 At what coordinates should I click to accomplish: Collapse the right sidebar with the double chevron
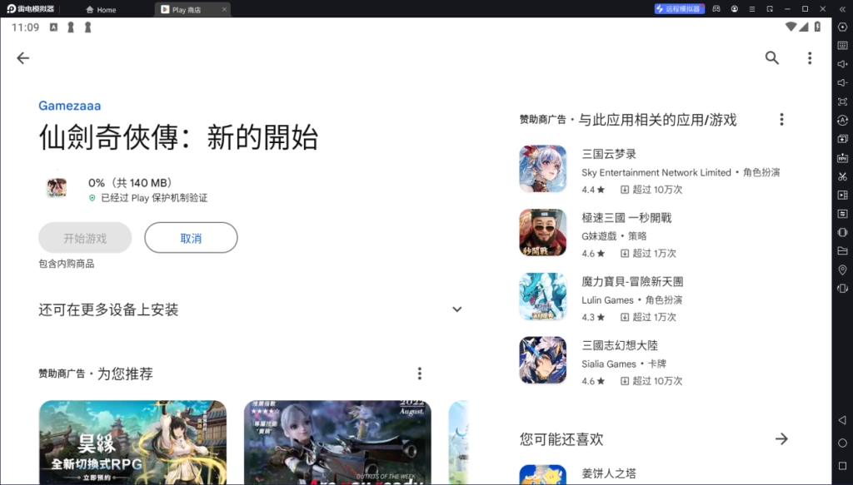843,8
